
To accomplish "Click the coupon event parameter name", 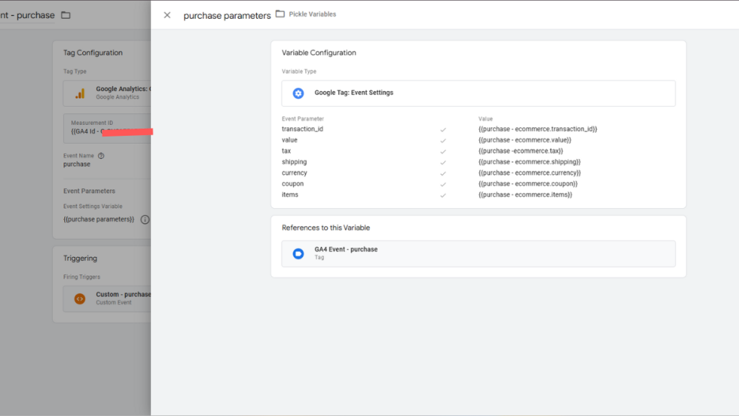I will (293, 183).
